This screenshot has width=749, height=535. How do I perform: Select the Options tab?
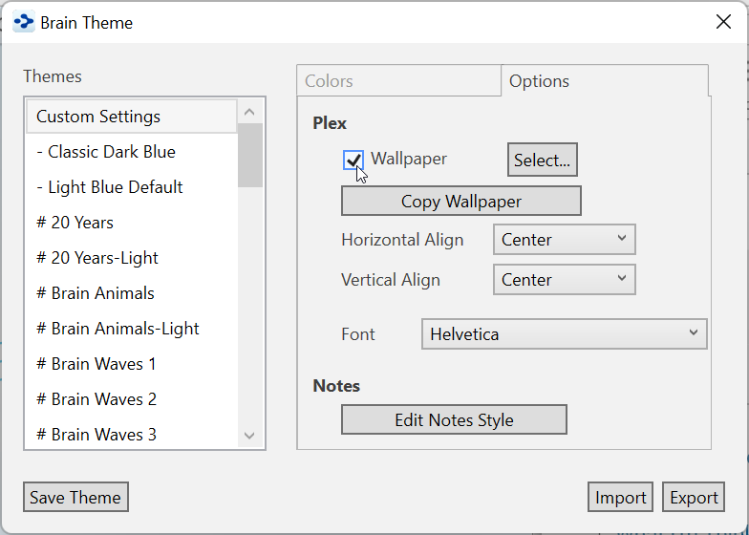click(x=540, y=81)
